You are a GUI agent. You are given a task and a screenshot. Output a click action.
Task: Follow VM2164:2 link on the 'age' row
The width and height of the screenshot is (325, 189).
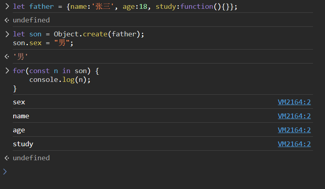[x=294, y=130]
